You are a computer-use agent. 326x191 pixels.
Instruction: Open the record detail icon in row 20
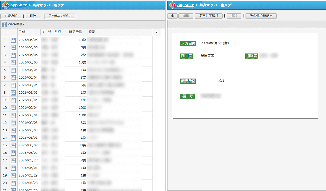[13, 183]
